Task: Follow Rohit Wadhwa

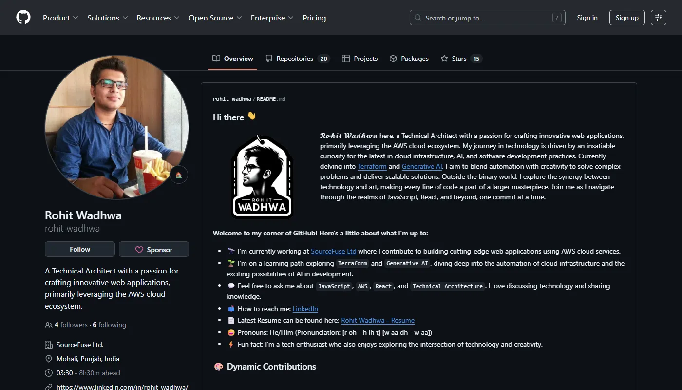Action: [80, 249]
